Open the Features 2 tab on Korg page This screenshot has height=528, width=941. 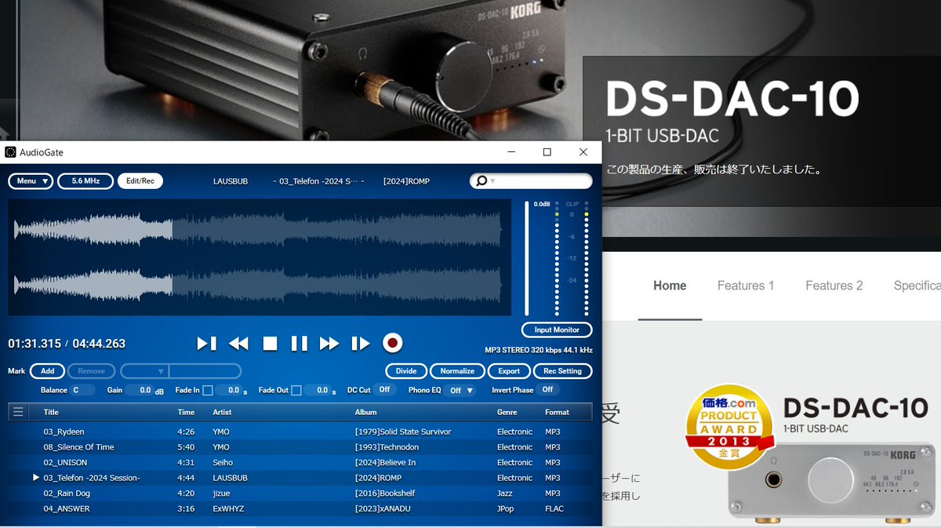pyautogui.click(x=834, y=286)
